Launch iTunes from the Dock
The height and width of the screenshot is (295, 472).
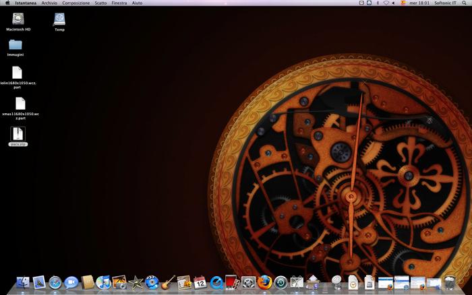104,283
